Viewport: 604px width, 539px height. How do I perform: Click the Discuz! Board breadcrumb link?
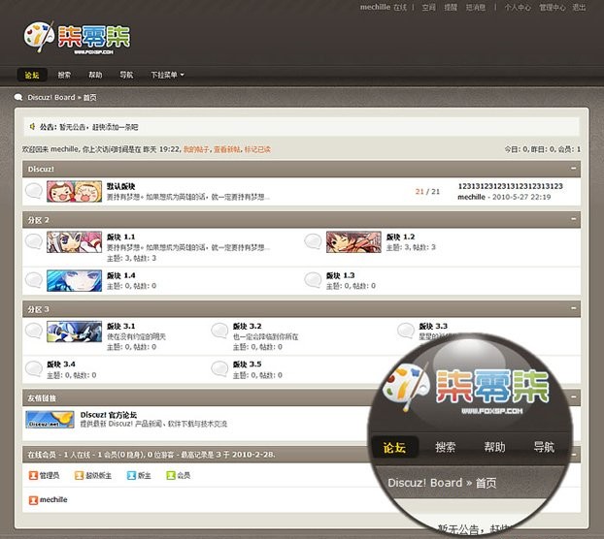(51, 97)
